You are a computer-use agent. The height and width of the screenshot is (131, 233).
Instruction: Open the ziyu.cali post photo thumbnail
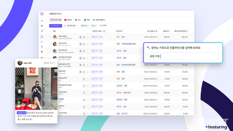(x=36, y=89)
